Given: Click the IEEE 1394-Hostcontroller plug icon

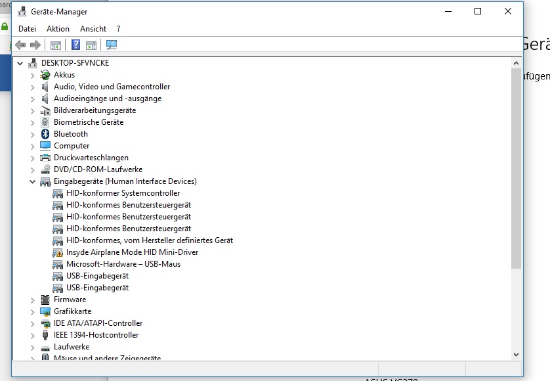Looking at the screenshot, I should pos(45,335).
